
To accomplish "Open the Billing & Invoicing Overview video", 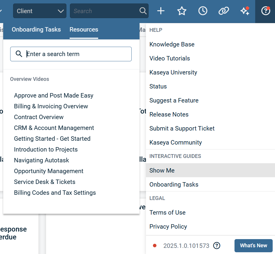I will click(x=51, y=106).
